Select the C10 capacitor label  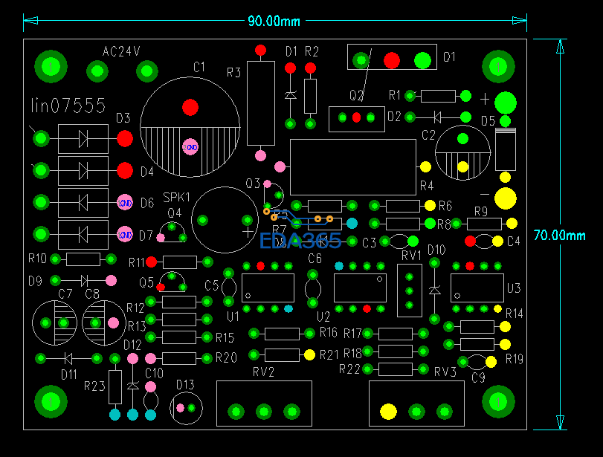[x=154, y=373]
